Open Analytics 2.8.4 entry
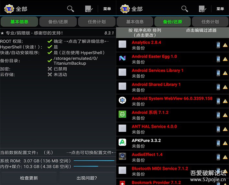 tap(172, 45)
